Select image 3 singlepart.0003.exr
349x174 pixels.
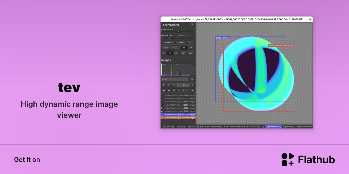click(x=178, y=101)
